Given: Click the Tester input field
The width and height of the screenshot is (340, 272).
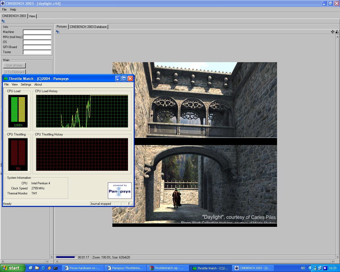Looking at the screenshot, I should 37,52.
